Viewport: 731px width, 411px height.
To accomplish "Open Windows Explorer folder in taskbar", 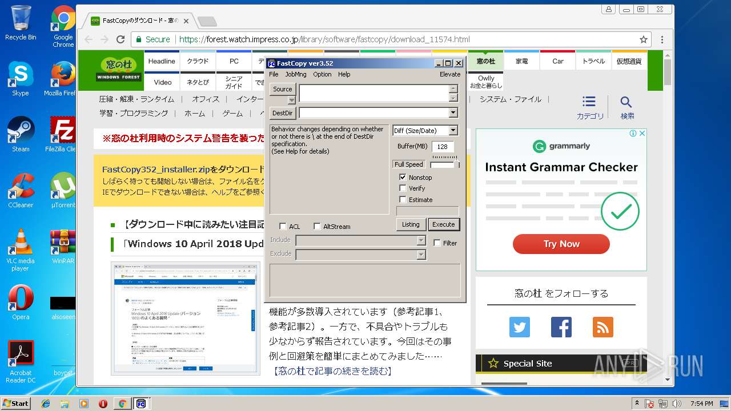I will click(x=65, y=404).
